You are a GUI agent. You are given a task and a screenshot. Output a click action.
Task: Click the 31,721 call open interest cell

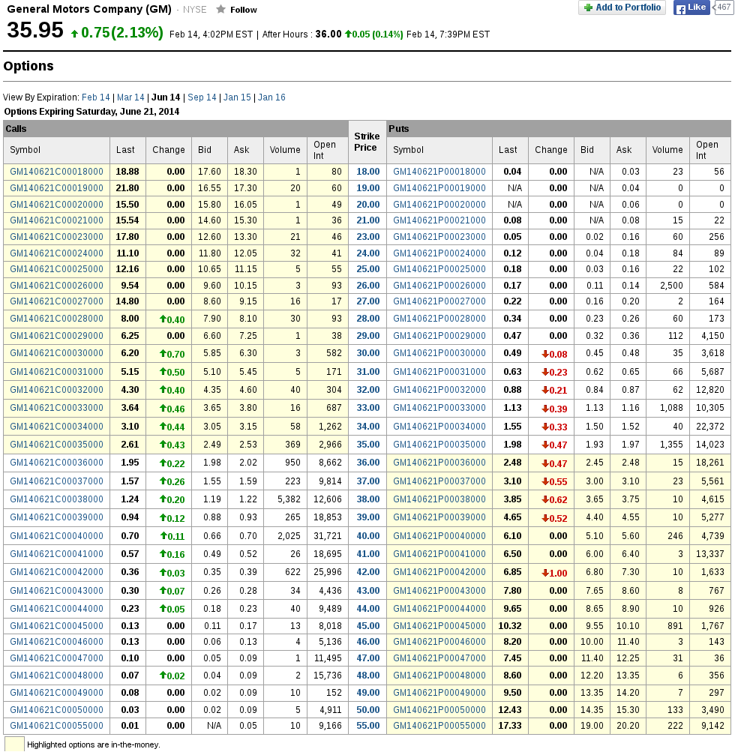(x=328, y=536)
